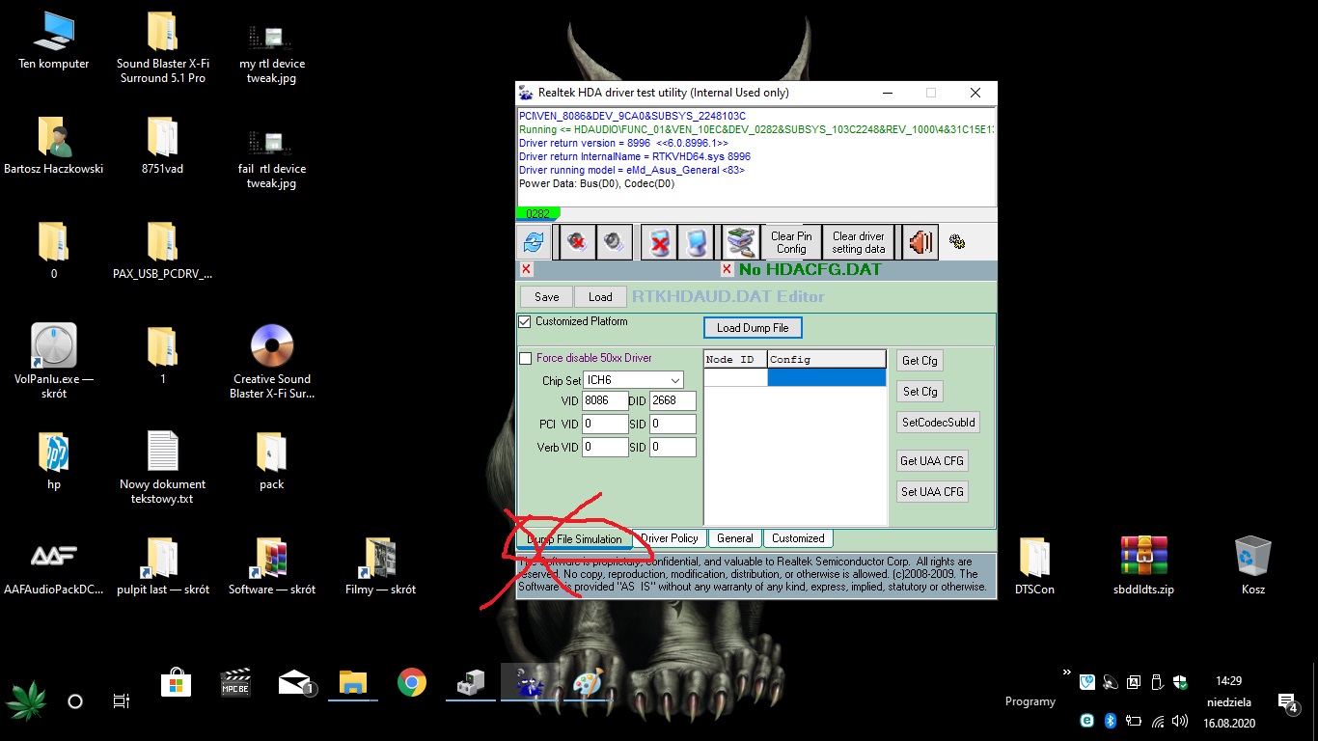Viewport: 1318px width, 741px height.
Task: Click the Verb SID input field
Action: (x=673, y=448)
